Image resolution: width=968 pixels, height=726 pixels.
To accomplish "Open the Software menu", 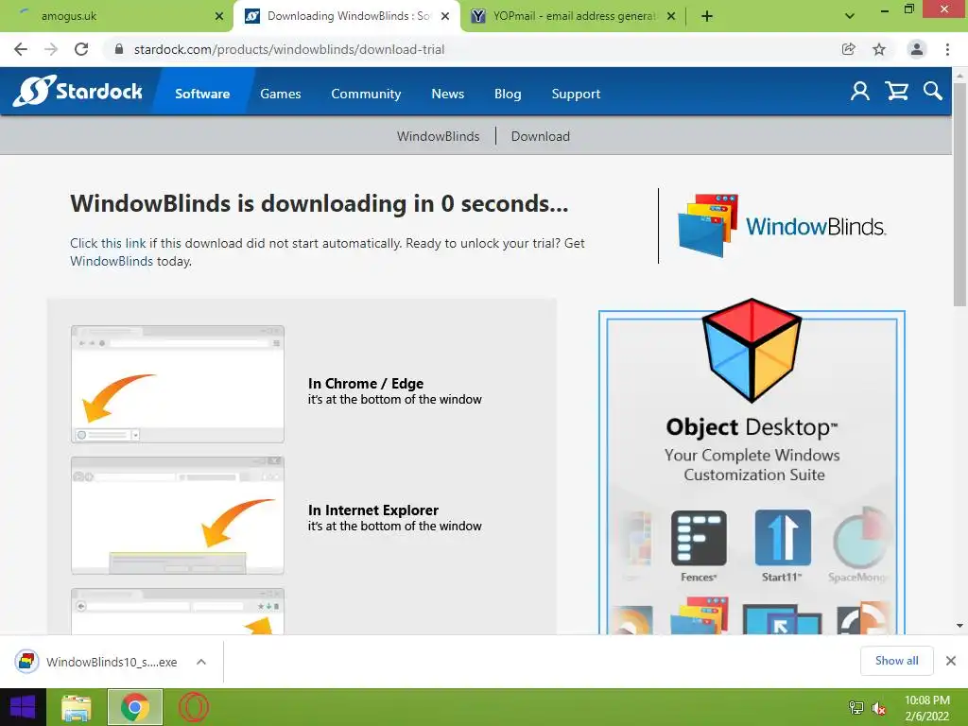I will tap(202, 94).
